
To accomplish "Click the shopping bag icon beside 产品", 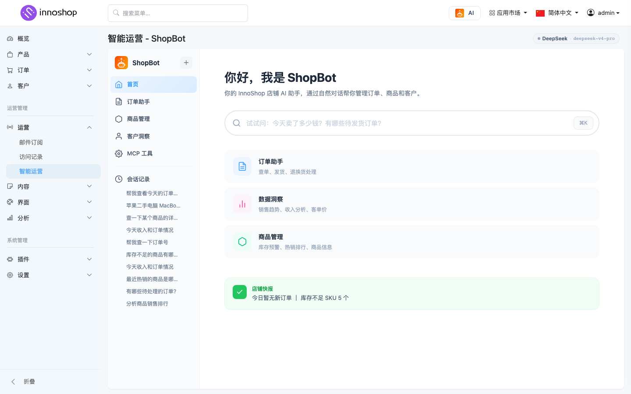I will [x=10, y=54].
